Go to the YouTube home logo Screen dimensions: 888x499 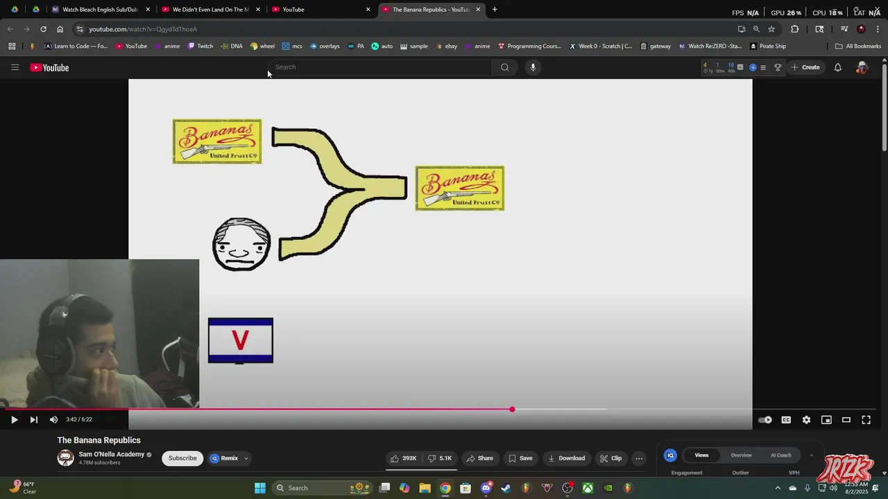[x=49, y=67]
